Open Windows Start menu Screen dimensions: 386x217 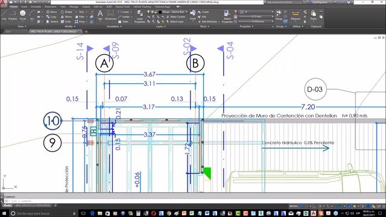coord(4,213)
